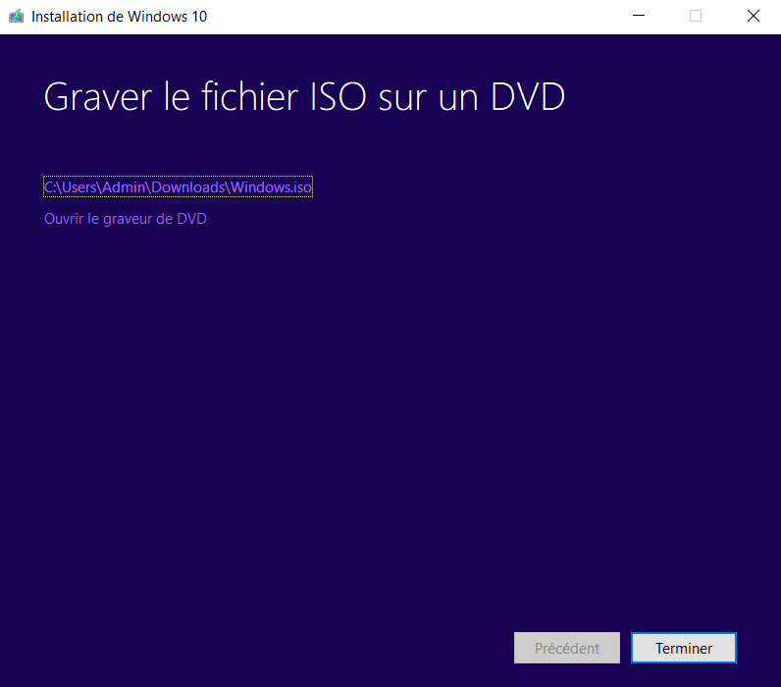Screen dimensions: 781x687
Task: Click the window title 'Installation de Windows 10'
Action: click(119, 17)
